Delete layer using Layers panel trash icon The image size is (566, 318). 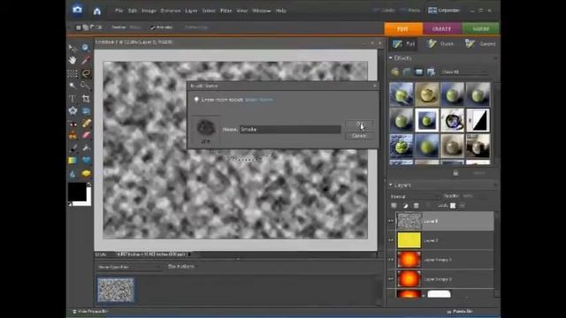click(417, 206)
